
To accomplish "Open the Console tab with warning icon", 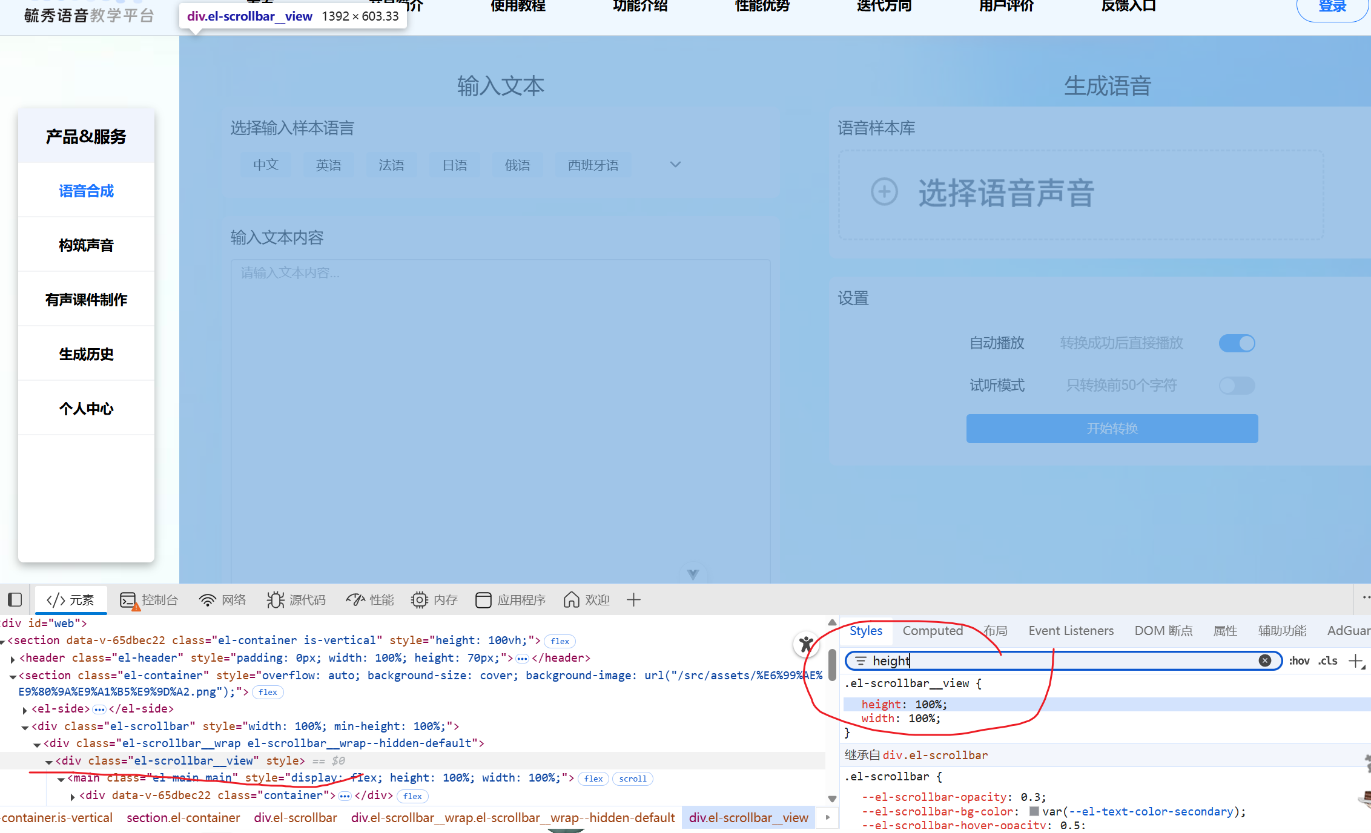I will (149, 600).
